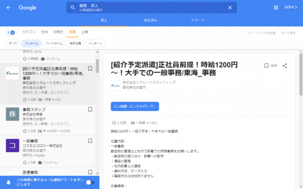303x189 pixels.
Task: Bookmark the 医療事務 listing
Action: pyautogui.click(x=90, y=172)
